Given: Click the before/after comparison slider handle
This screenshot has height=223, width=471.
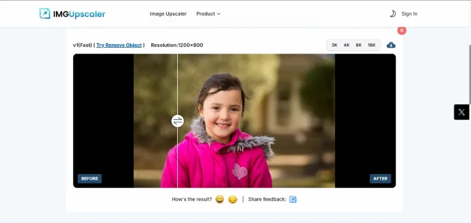Looking at the screenshot, I should click(178, 121).
